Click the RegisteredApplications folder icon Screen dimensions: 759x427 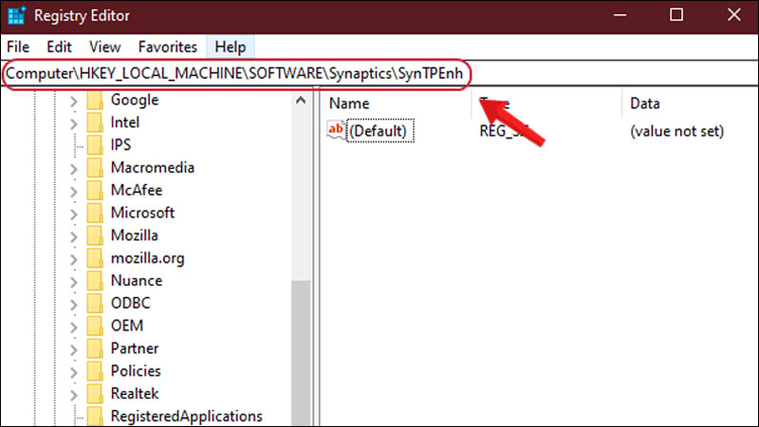[95, 417]
